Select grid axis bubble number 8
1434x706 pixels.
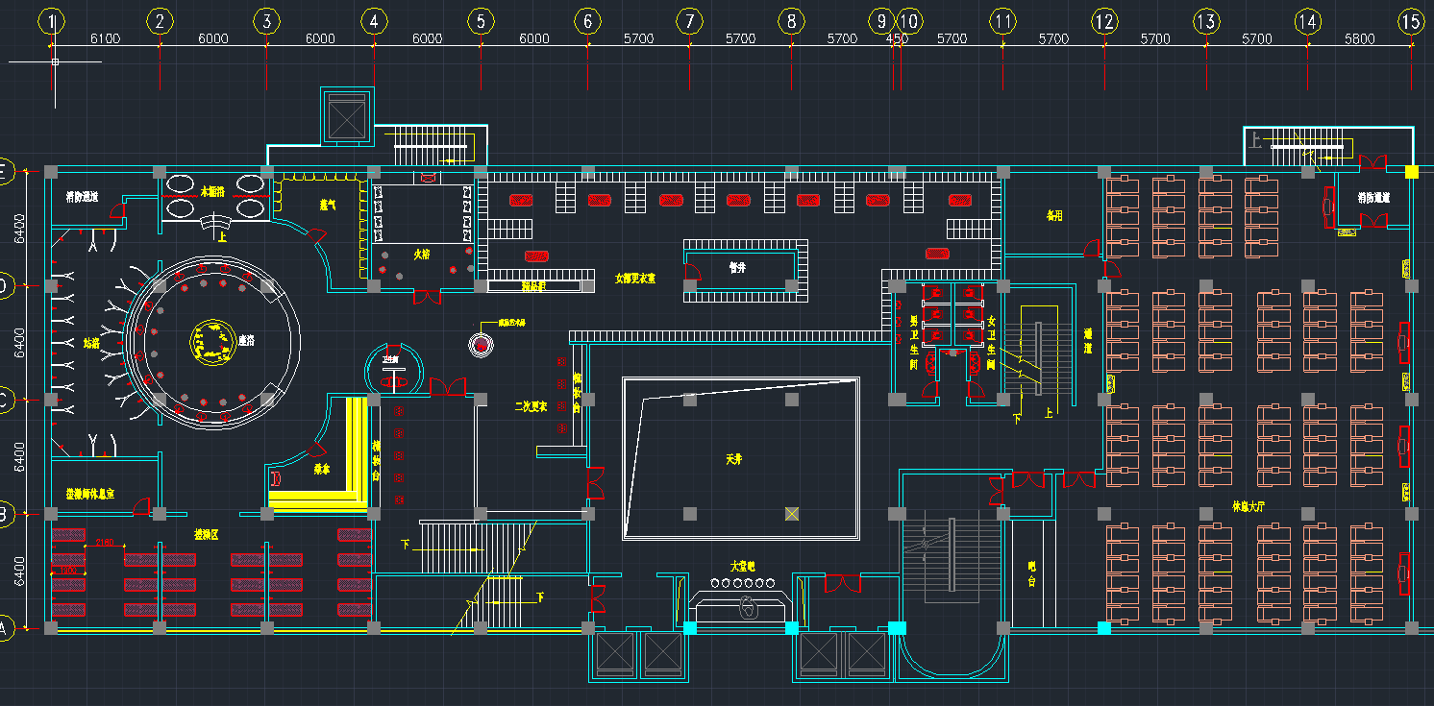(790, 20)
